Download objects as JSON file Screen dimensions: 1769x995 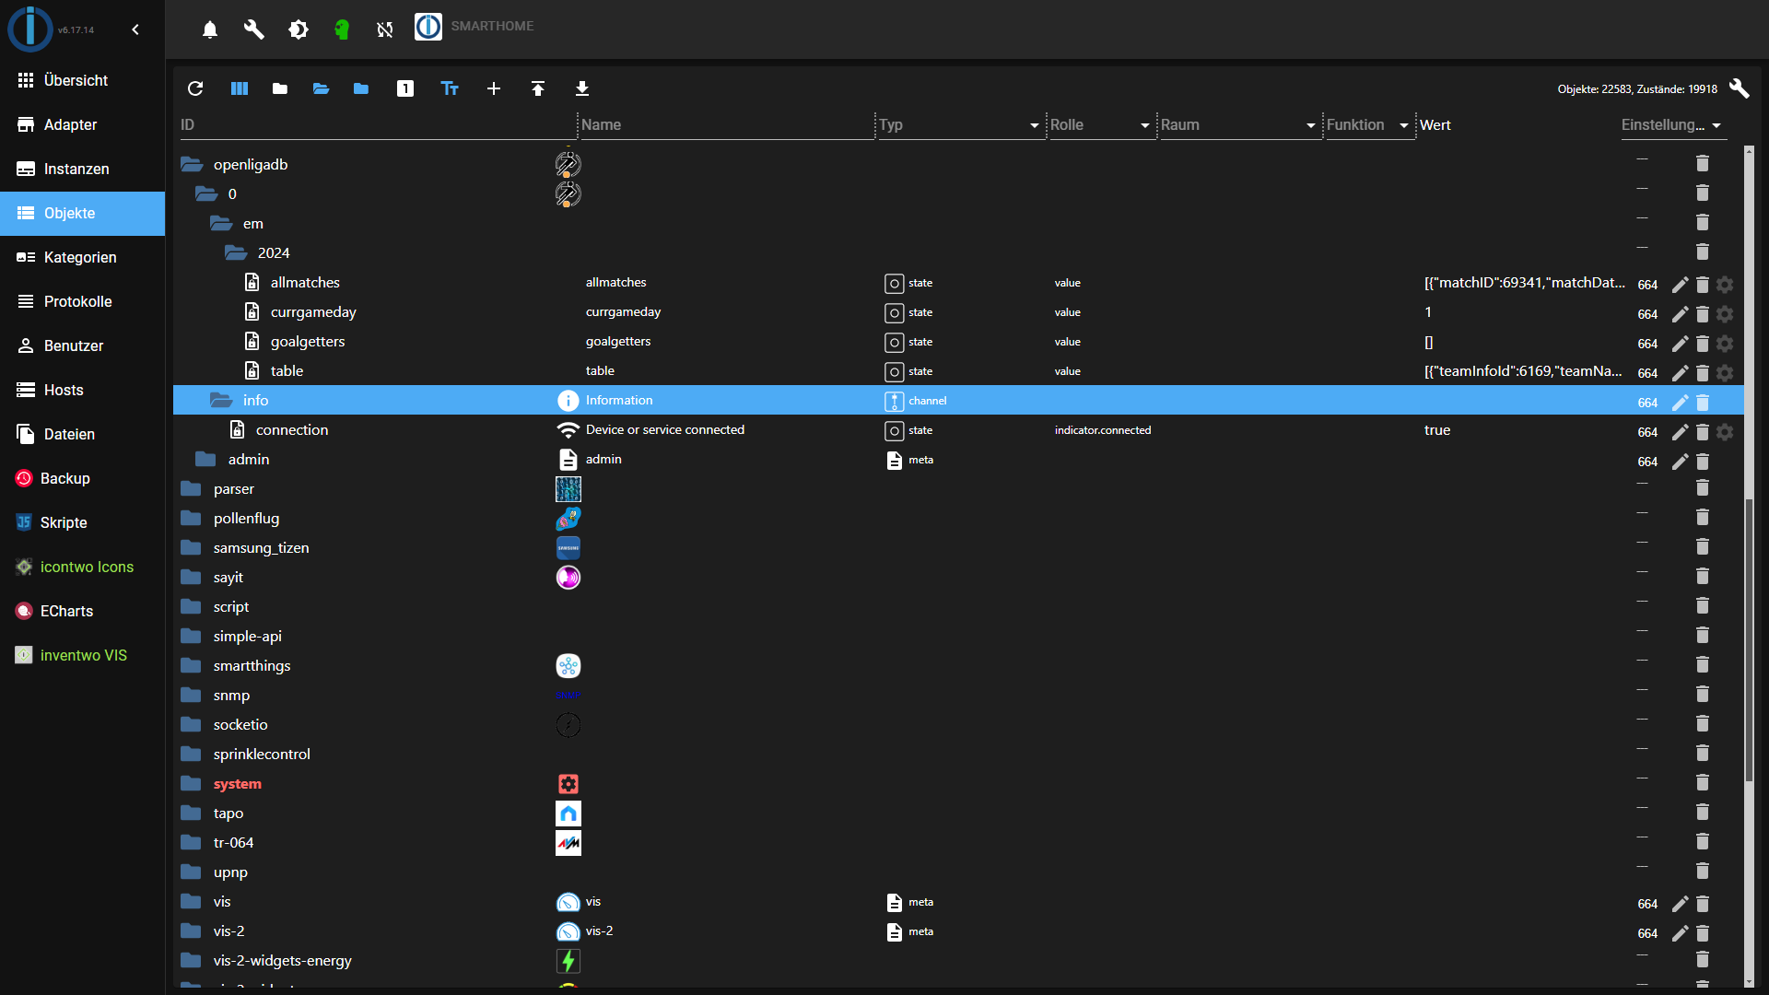point(582,88)
